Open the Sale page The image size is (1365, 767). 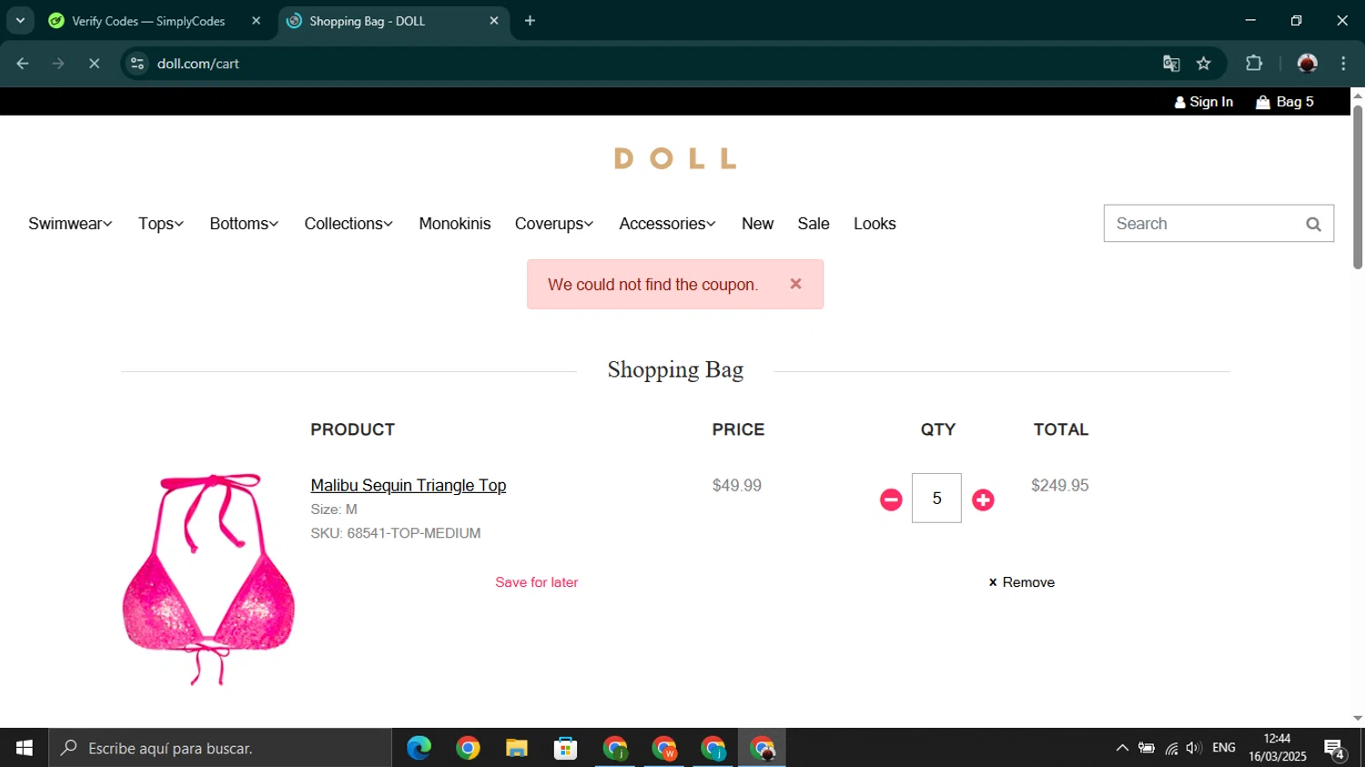(x=814, y=224)
